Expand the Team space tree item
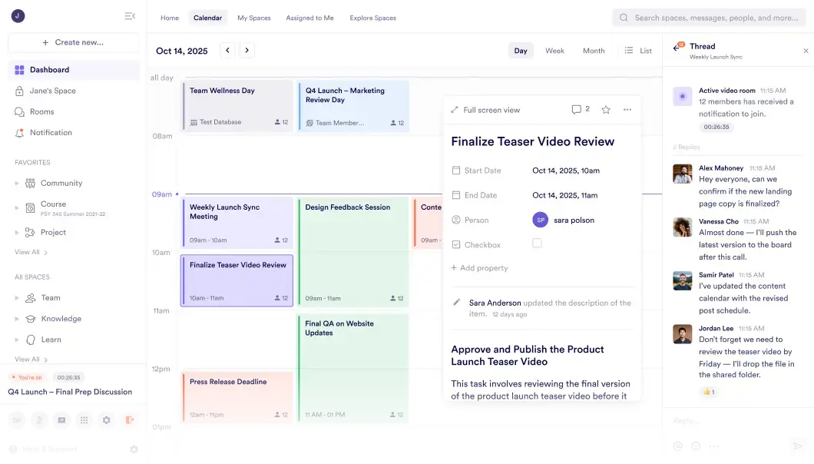The width and height of the screenshot is (814, 464). point(17,298)
